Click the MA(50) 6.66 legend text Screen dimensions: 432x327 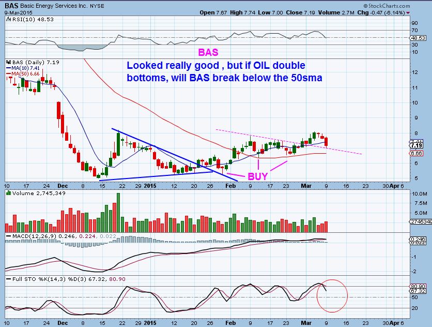(x=26, y=74)
